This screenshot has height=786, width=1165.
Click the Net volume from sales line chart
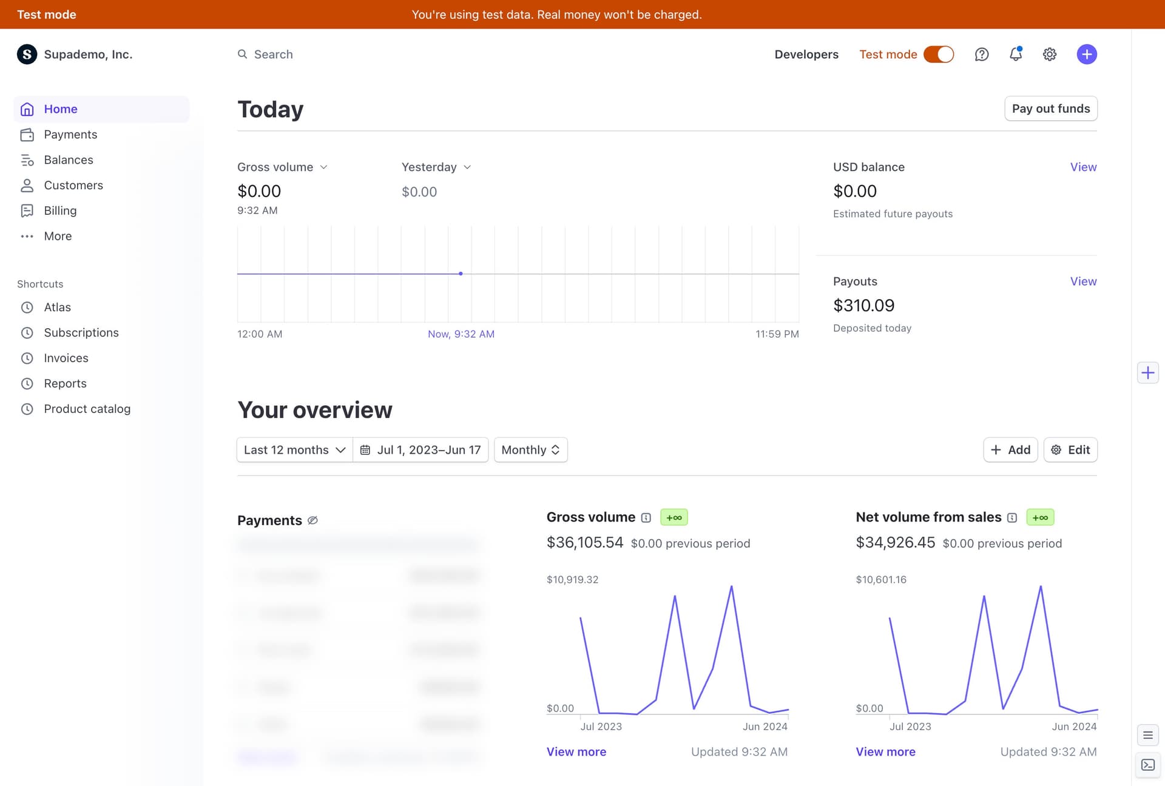977,649
